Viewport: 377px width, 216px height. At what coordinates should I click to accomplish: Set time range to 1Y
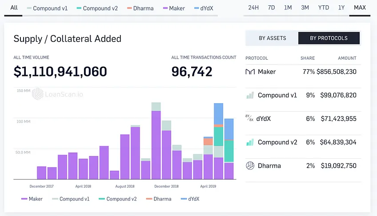(341, 8)
